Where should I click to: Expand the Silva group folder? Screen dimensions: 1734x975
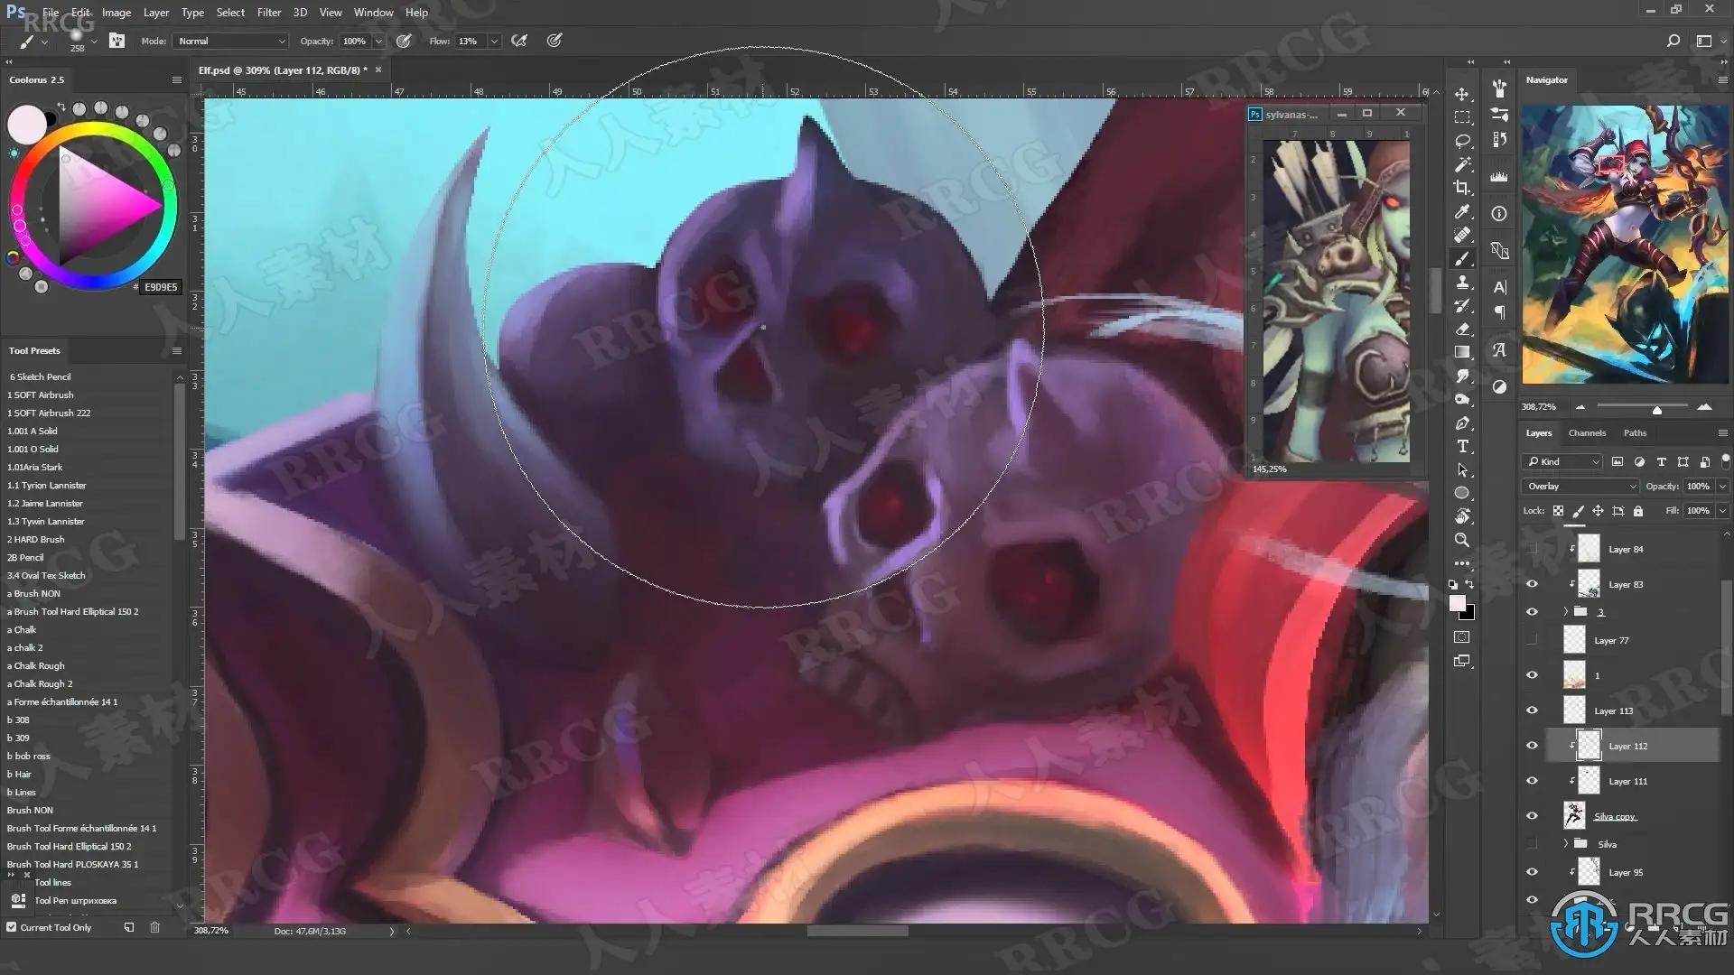coord(1566,844)
